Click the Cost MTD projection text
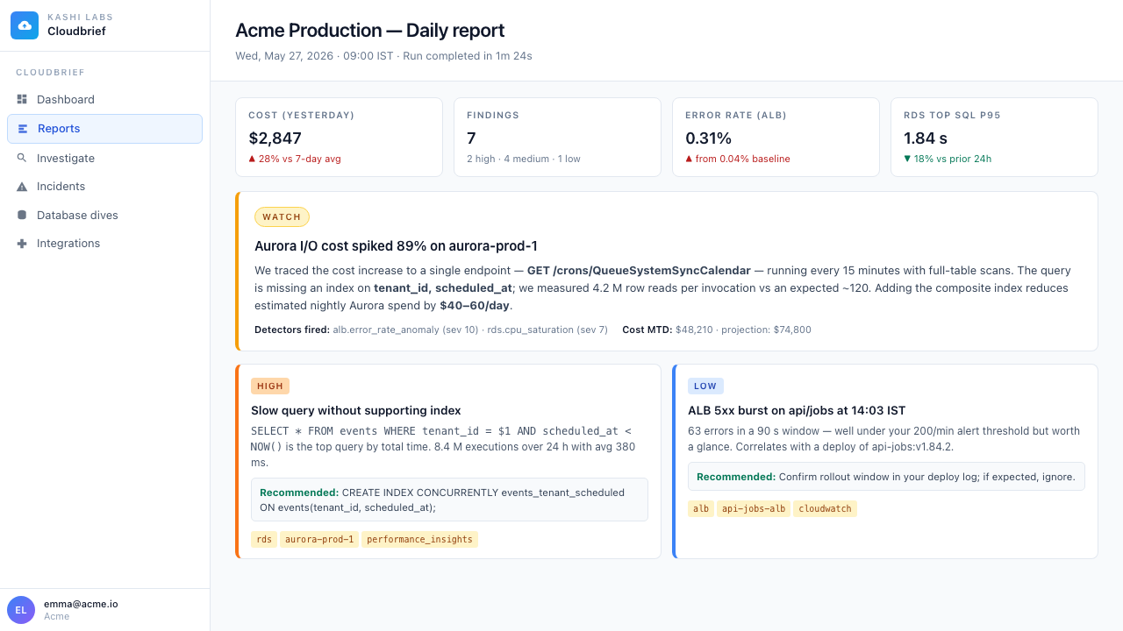 717,330
